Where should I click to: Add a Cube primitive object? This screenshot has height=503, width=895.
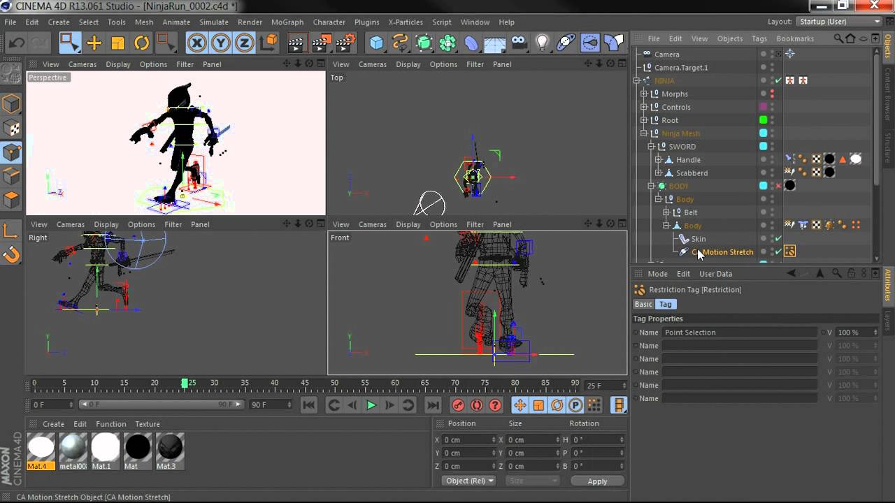point(376,43)
